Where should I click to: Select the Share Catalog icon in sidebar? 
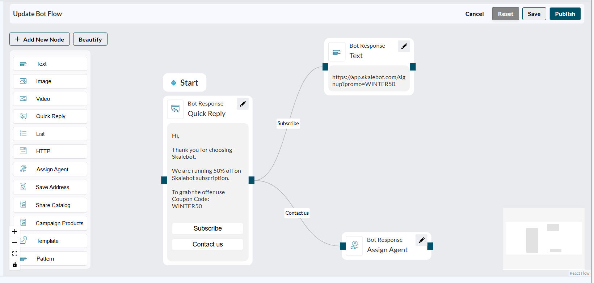click(x=23, y=205)
